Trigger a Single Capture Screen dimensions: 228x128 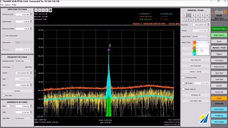(219, 35)
